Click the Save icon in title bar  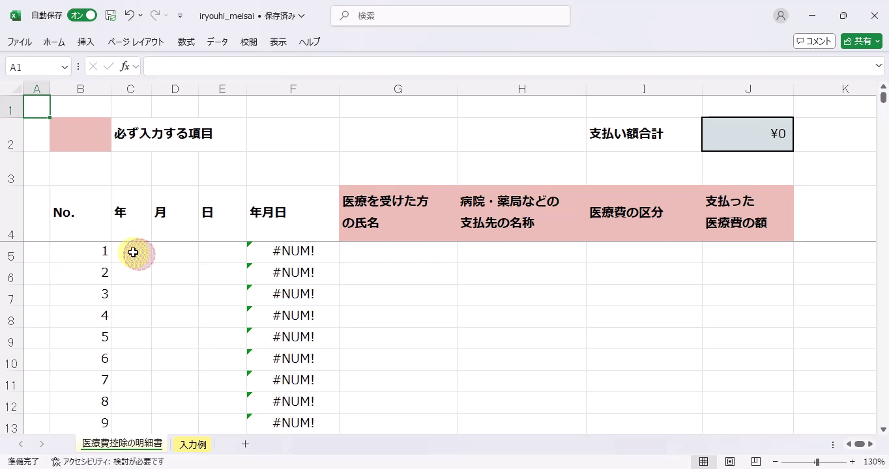tap(111, 16)
